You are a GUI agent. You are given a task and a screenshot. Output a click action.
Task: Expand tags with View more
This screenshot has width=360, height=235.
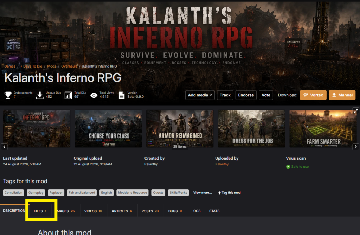202,193
